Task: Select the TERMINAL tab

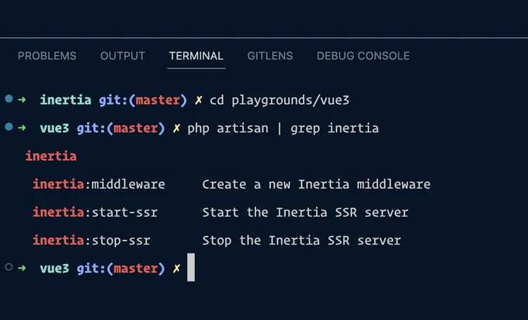Action: 196,56
